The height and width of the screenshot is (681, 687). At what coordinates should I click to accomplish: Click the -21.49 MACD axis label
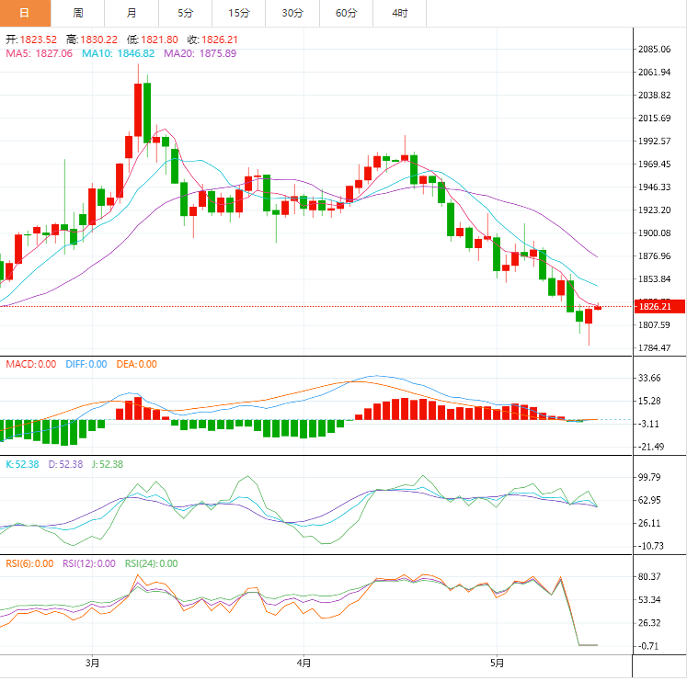(x=650, y=448)
